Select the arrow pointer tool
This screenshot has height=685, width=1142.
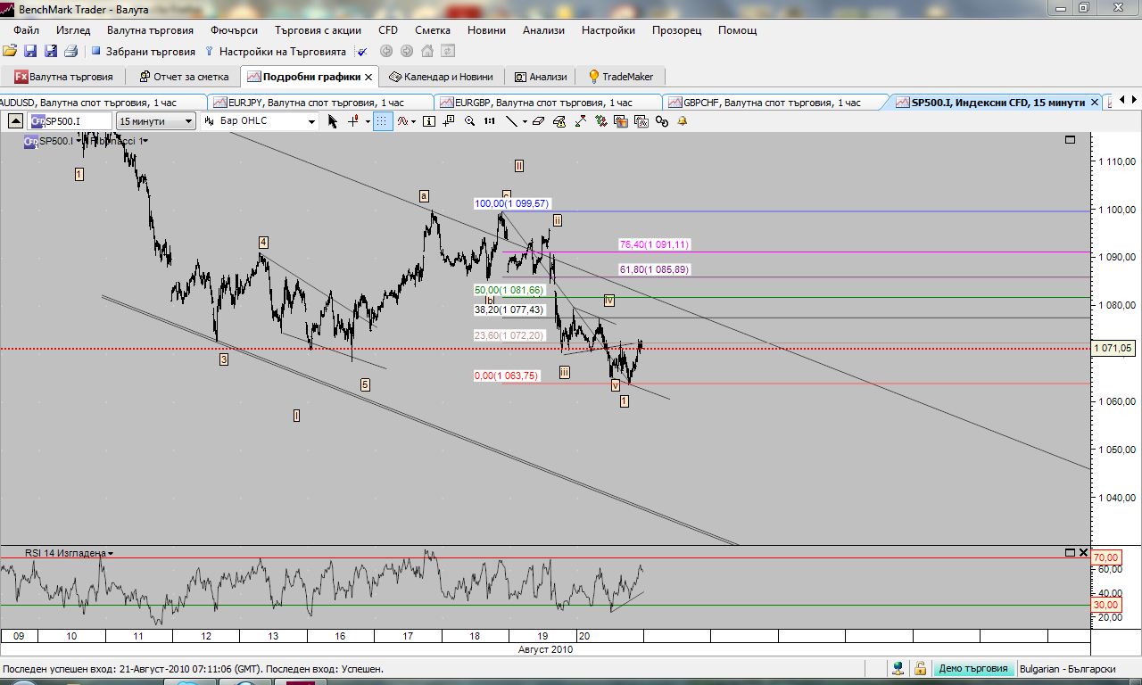pyautogui.click(x=333, y=121)
